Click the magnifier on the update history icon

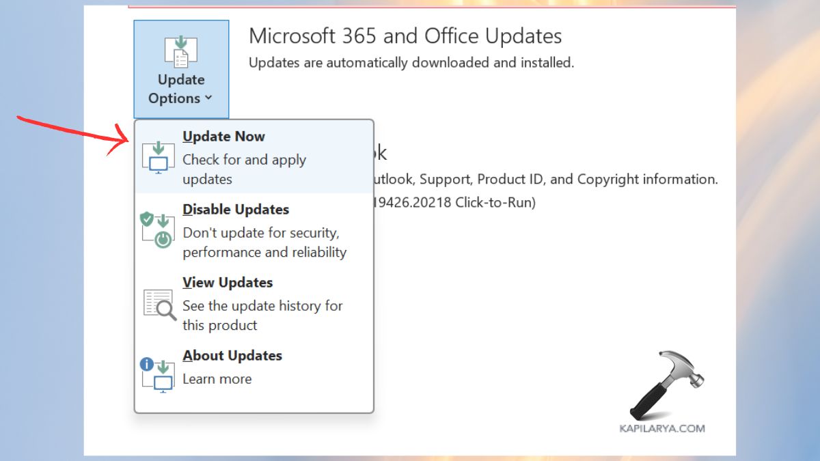pyautogui.click(x=163, y=307)
